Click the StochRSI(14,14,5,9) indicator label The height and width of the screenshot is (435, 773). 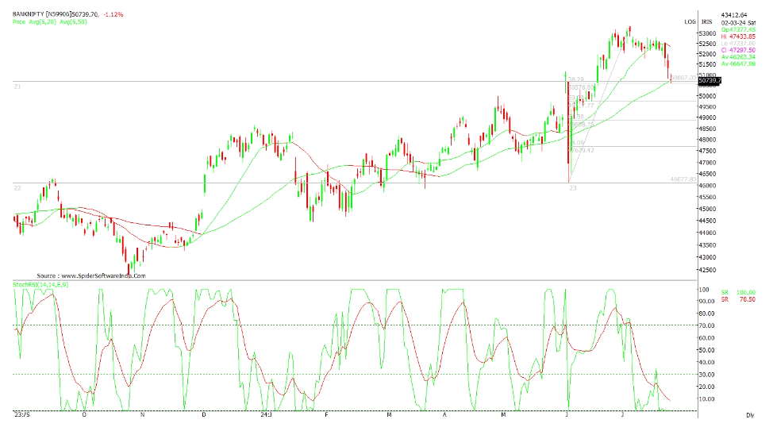pos(40,284)
